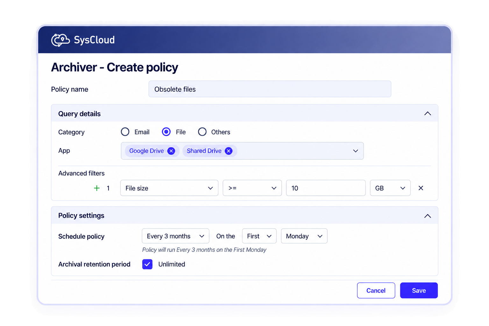Screen dimensions: 489x326
Task: Open the >= operator dropdown
Action: [252, 188]
